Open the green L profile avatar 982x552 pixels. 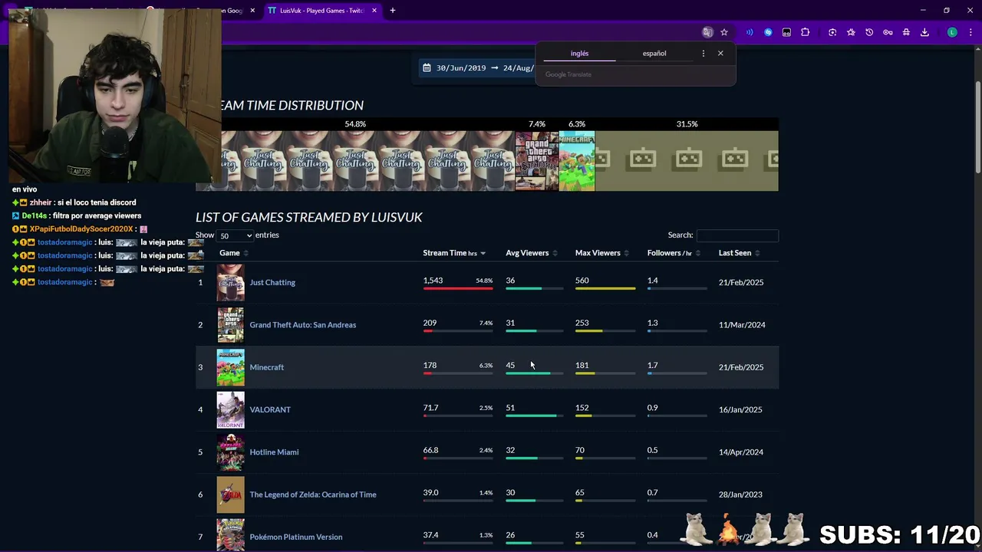pyautogui.click(x=952, y=32)
